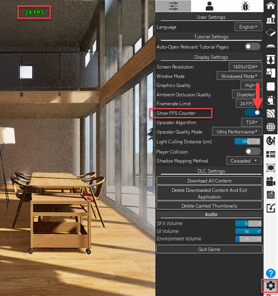Adjust the Environment Volume slider
Screen dimensions: 278x296
(249, 239)
